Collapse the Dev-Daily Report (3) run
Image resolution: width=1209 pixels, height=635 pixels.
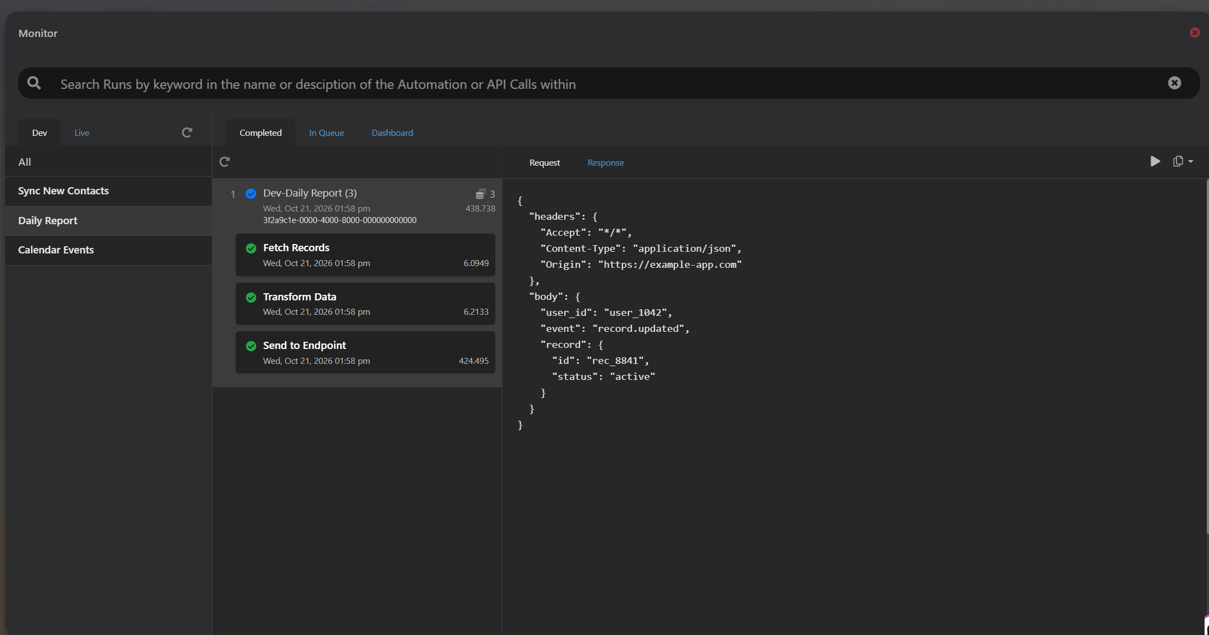point(310,193)
